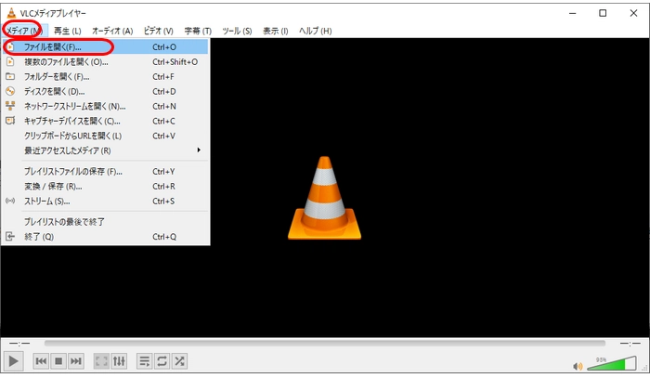Click the exit icon beside 終了 (Q)
The height and width of the screenshot is (378, 650).
coord(10,237)
